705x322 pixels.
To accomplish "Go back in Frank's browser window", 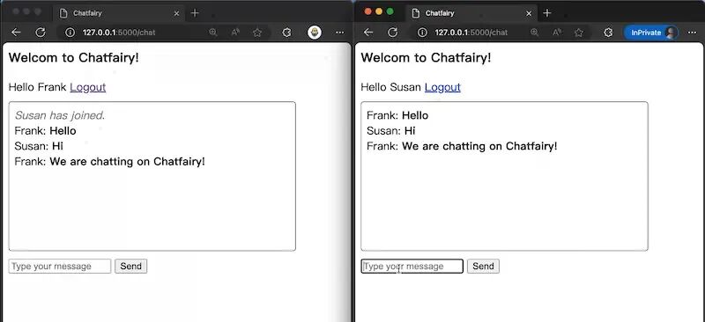I will pos(16,33).
